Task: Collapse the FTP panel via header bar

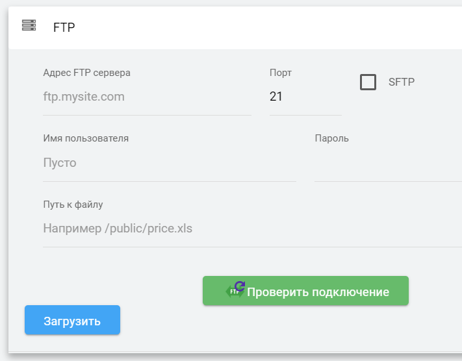Action: pyautogui.click(x=260, y=28)
